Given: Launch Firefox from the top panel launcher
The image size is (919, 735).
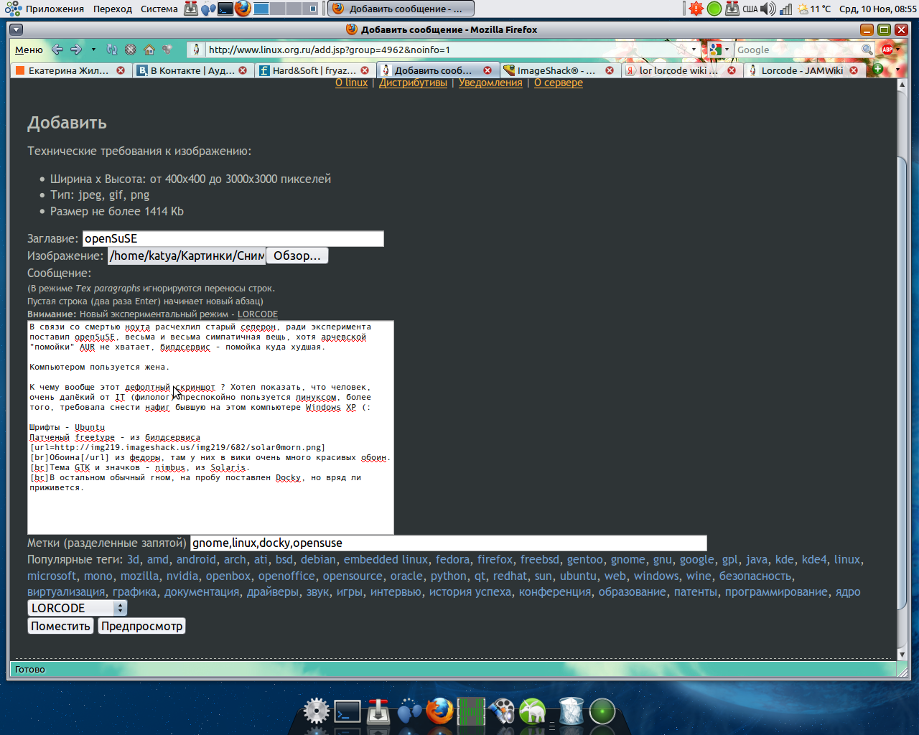Looking at the screenshot, I should click(243, 9).
